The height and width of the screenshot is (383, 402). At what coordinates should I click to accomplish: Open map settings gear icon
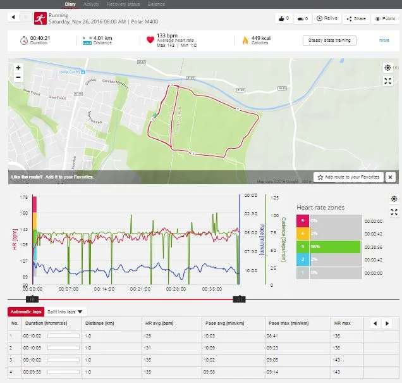(x=388, y=68)
